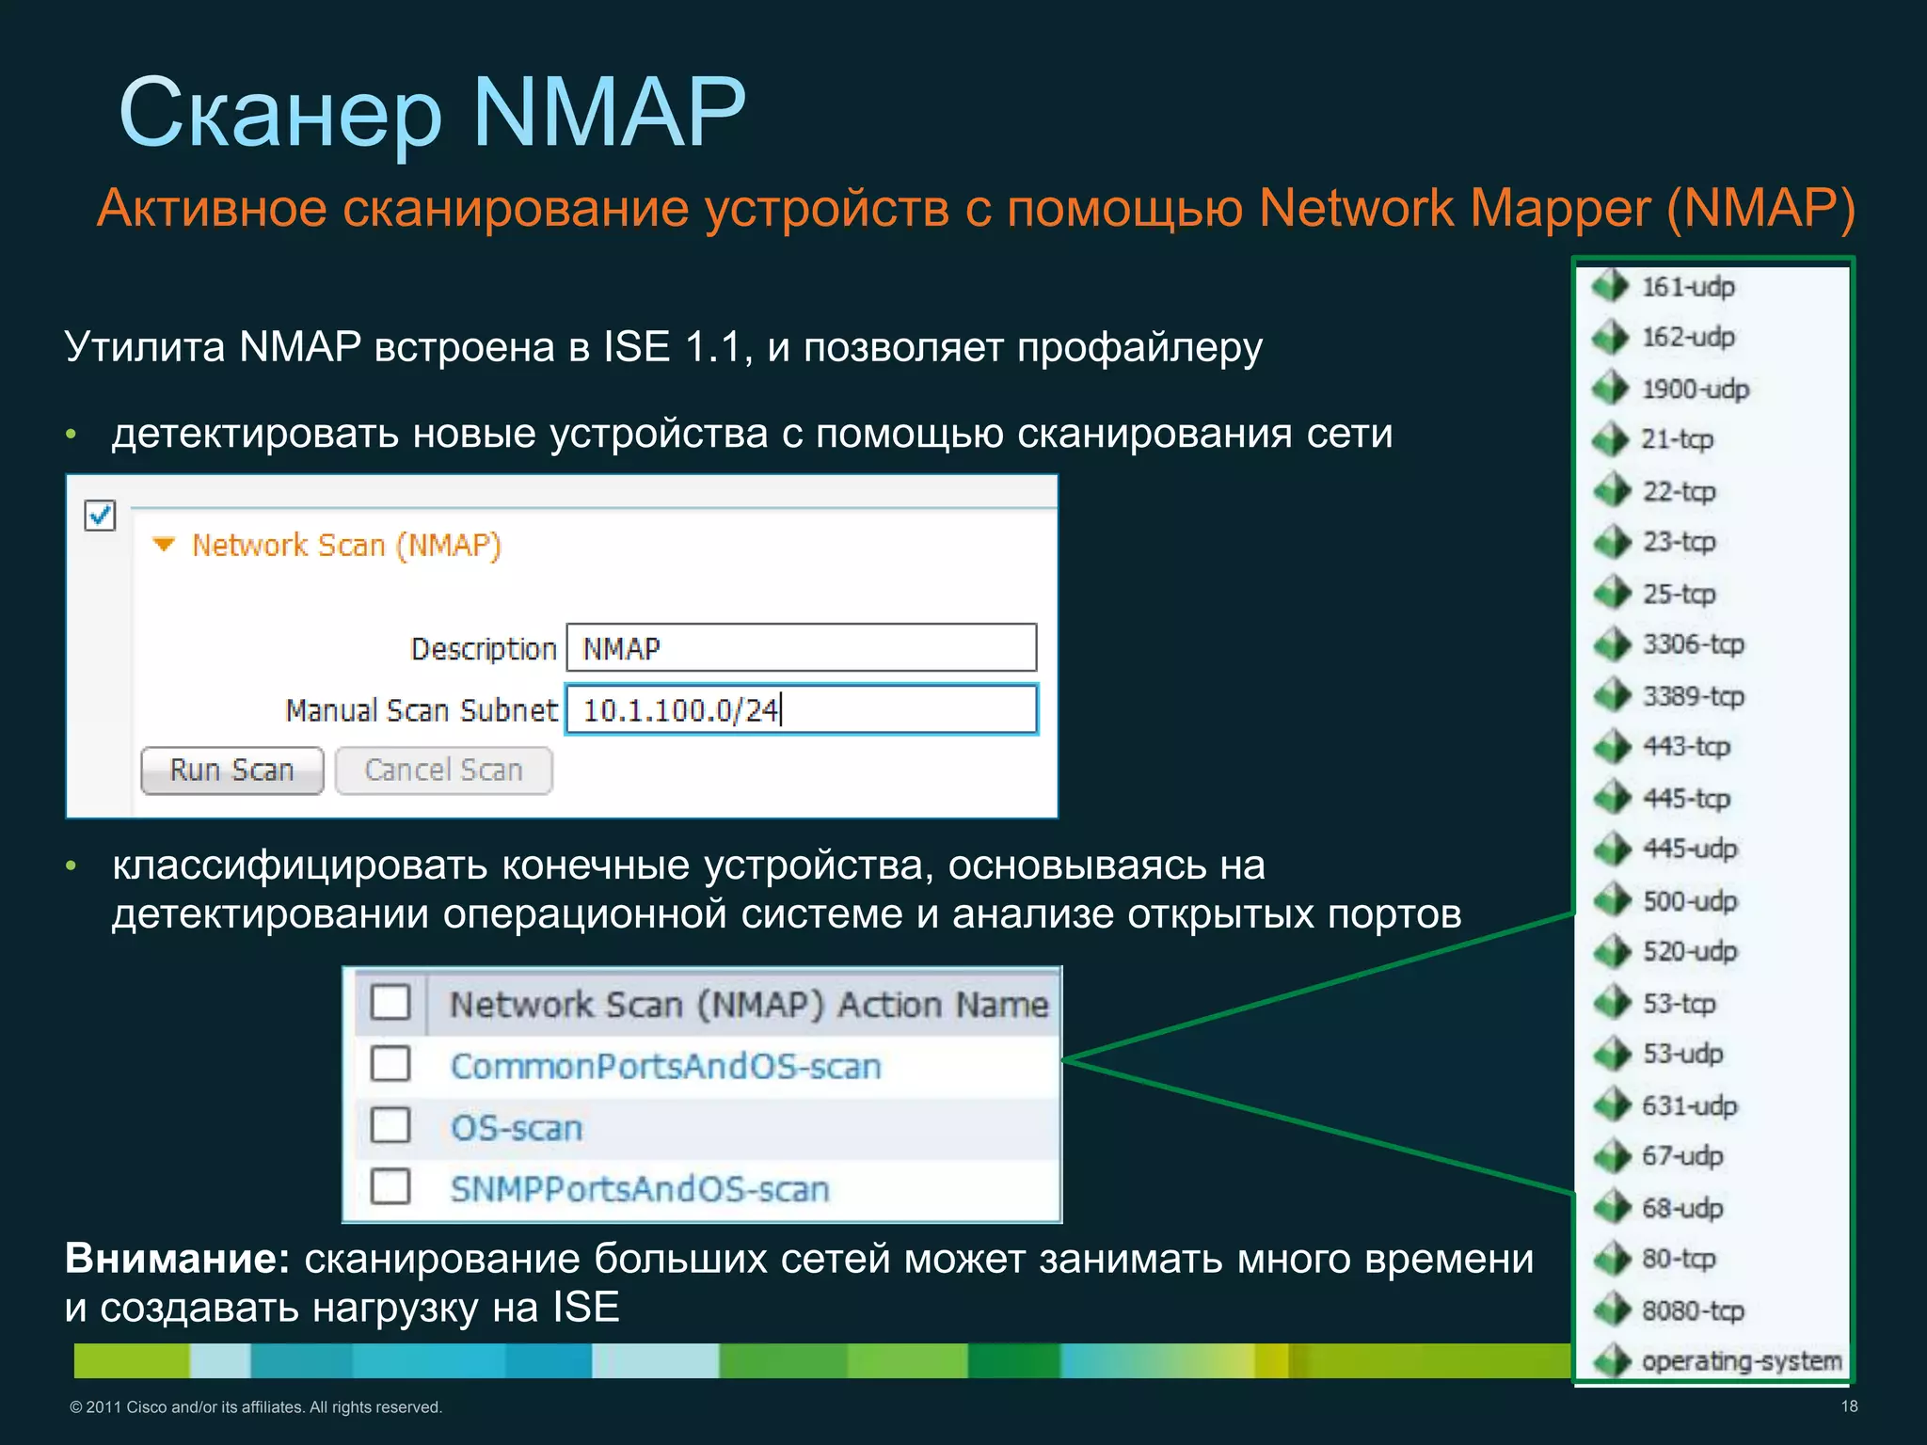Click the icon next to 53-udp
1927x1445 pixels.
point(1613,1054)
